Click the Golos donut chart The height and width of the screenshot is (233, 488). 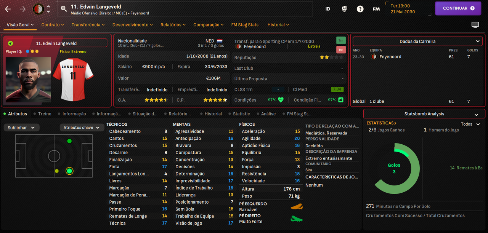394,169
